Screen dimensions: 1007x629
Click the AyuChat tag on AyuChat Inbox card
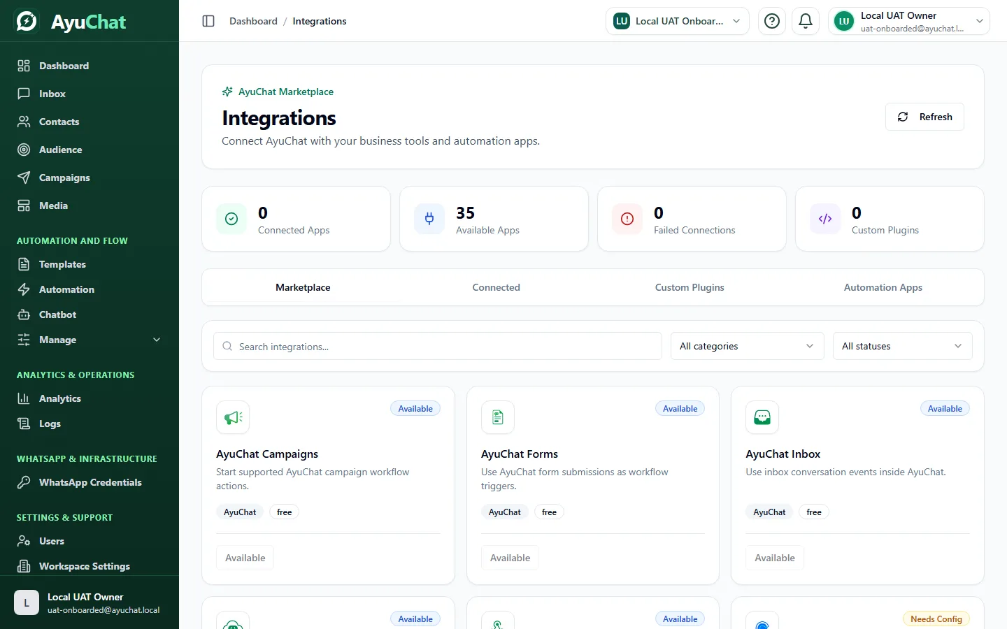(769, 512)
